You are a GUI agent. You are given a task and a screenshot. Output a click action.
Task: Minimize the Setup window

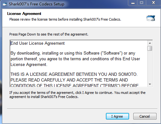133,3
